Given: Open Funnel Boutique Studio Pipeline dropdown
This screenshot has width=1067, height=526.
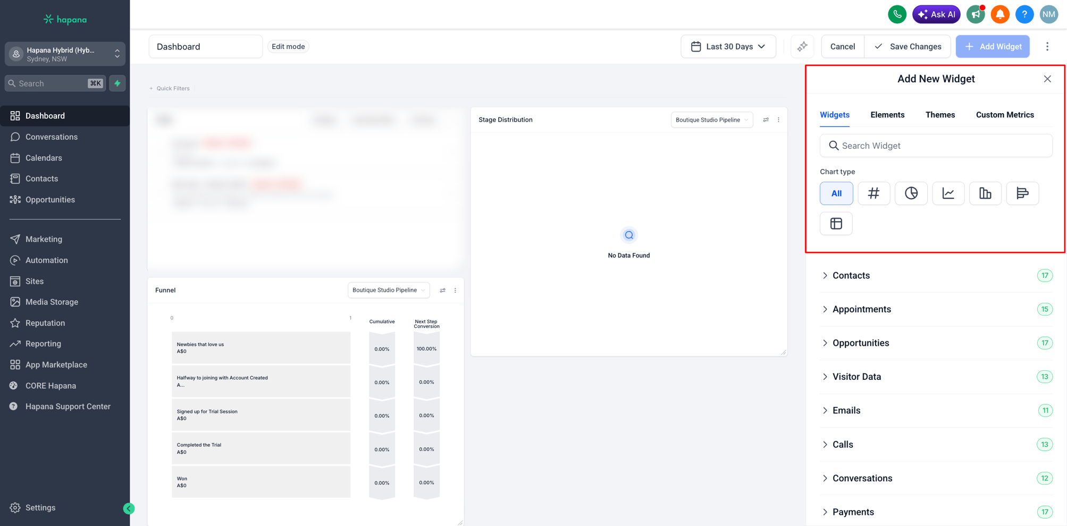Looking at the screenshot, I should (389, 290).
